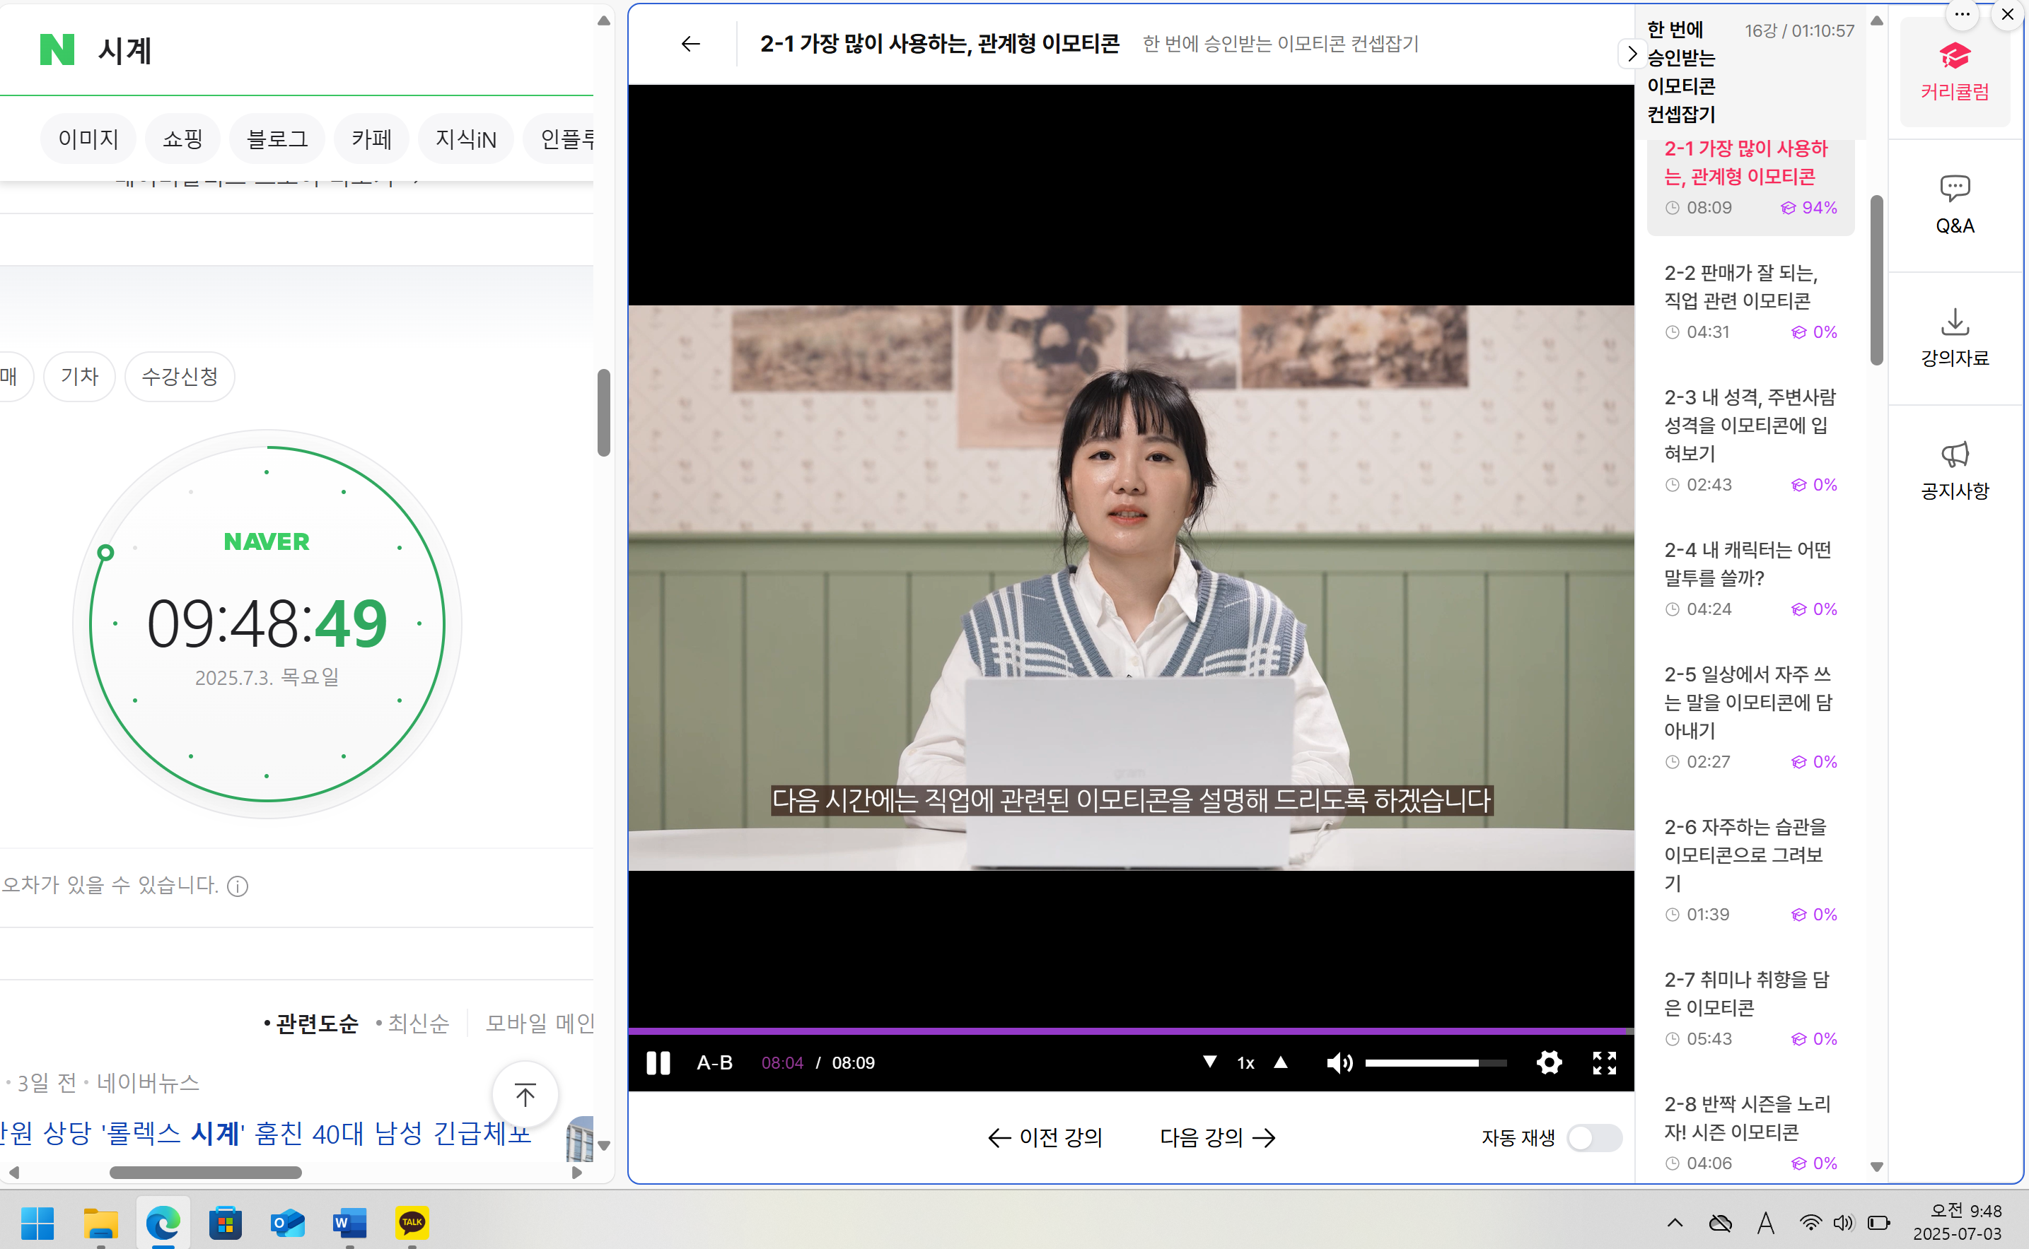Toggle the 자동 재생 switch
Screen dimensions: 2029x1249
click(x=1593, y=1137)
